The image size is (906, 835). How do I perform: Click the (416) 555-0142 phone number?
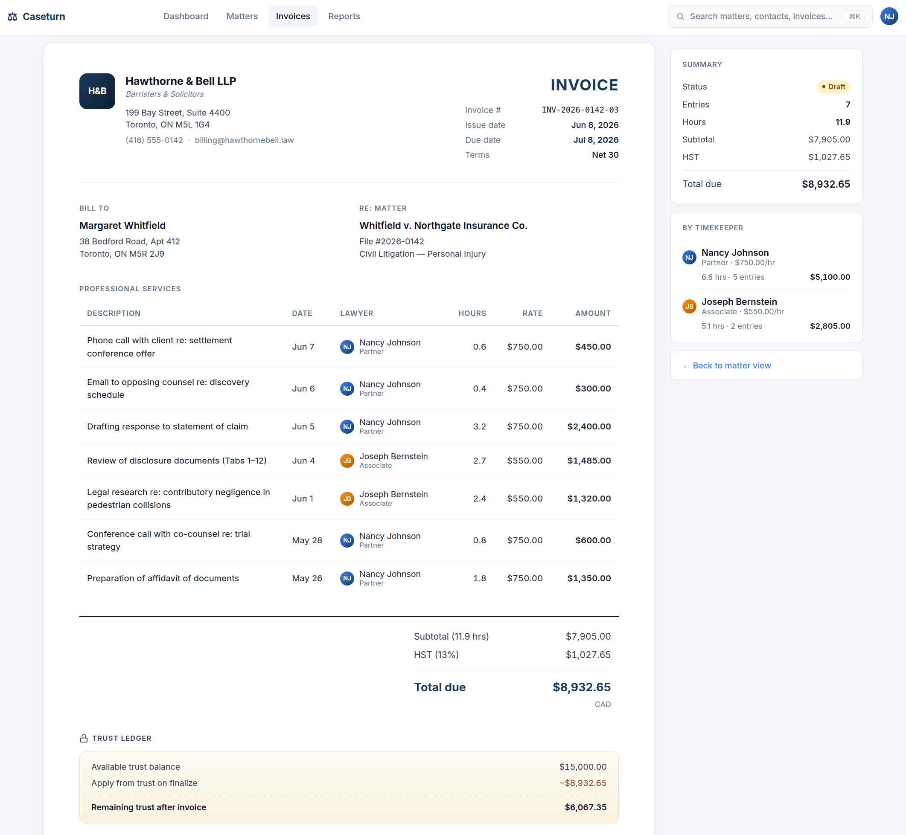154,140
